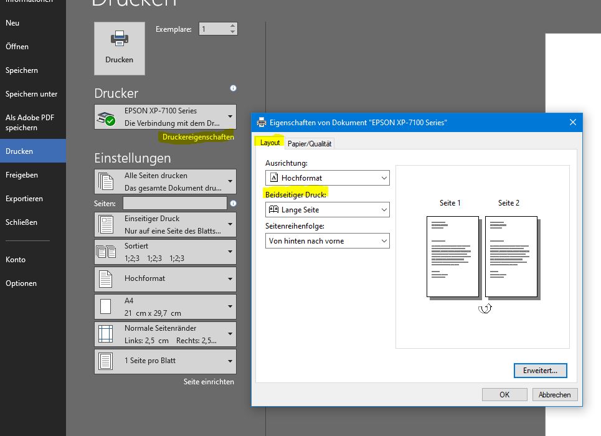Expand the Alle Seiten drucken dropdown
This screenshot has height=436, width=601.
click(x=165, y=181)
